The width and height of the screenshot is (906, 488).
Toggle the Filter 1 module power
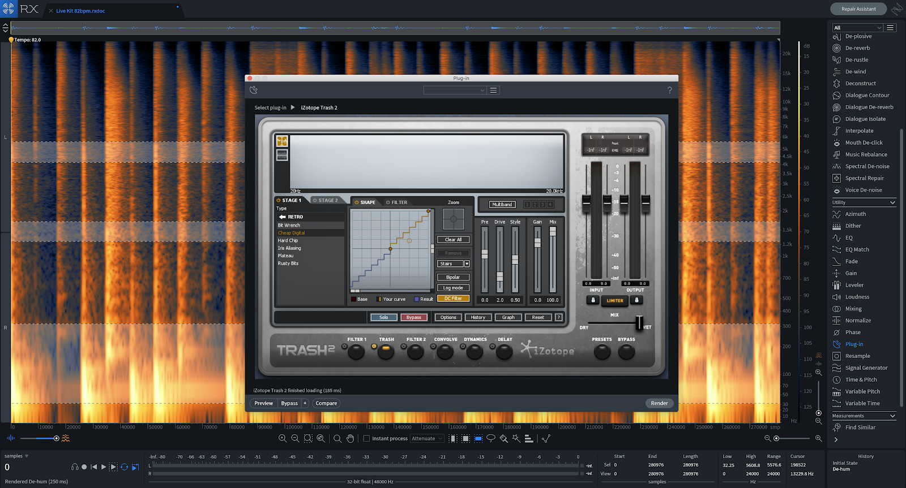344,346
